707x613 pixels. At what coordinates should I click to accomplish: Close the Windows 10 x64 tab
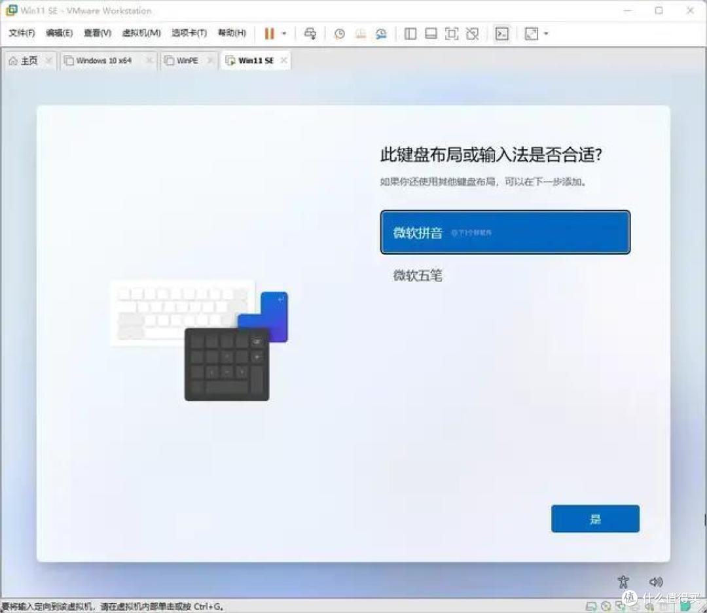tap(149, 60)
